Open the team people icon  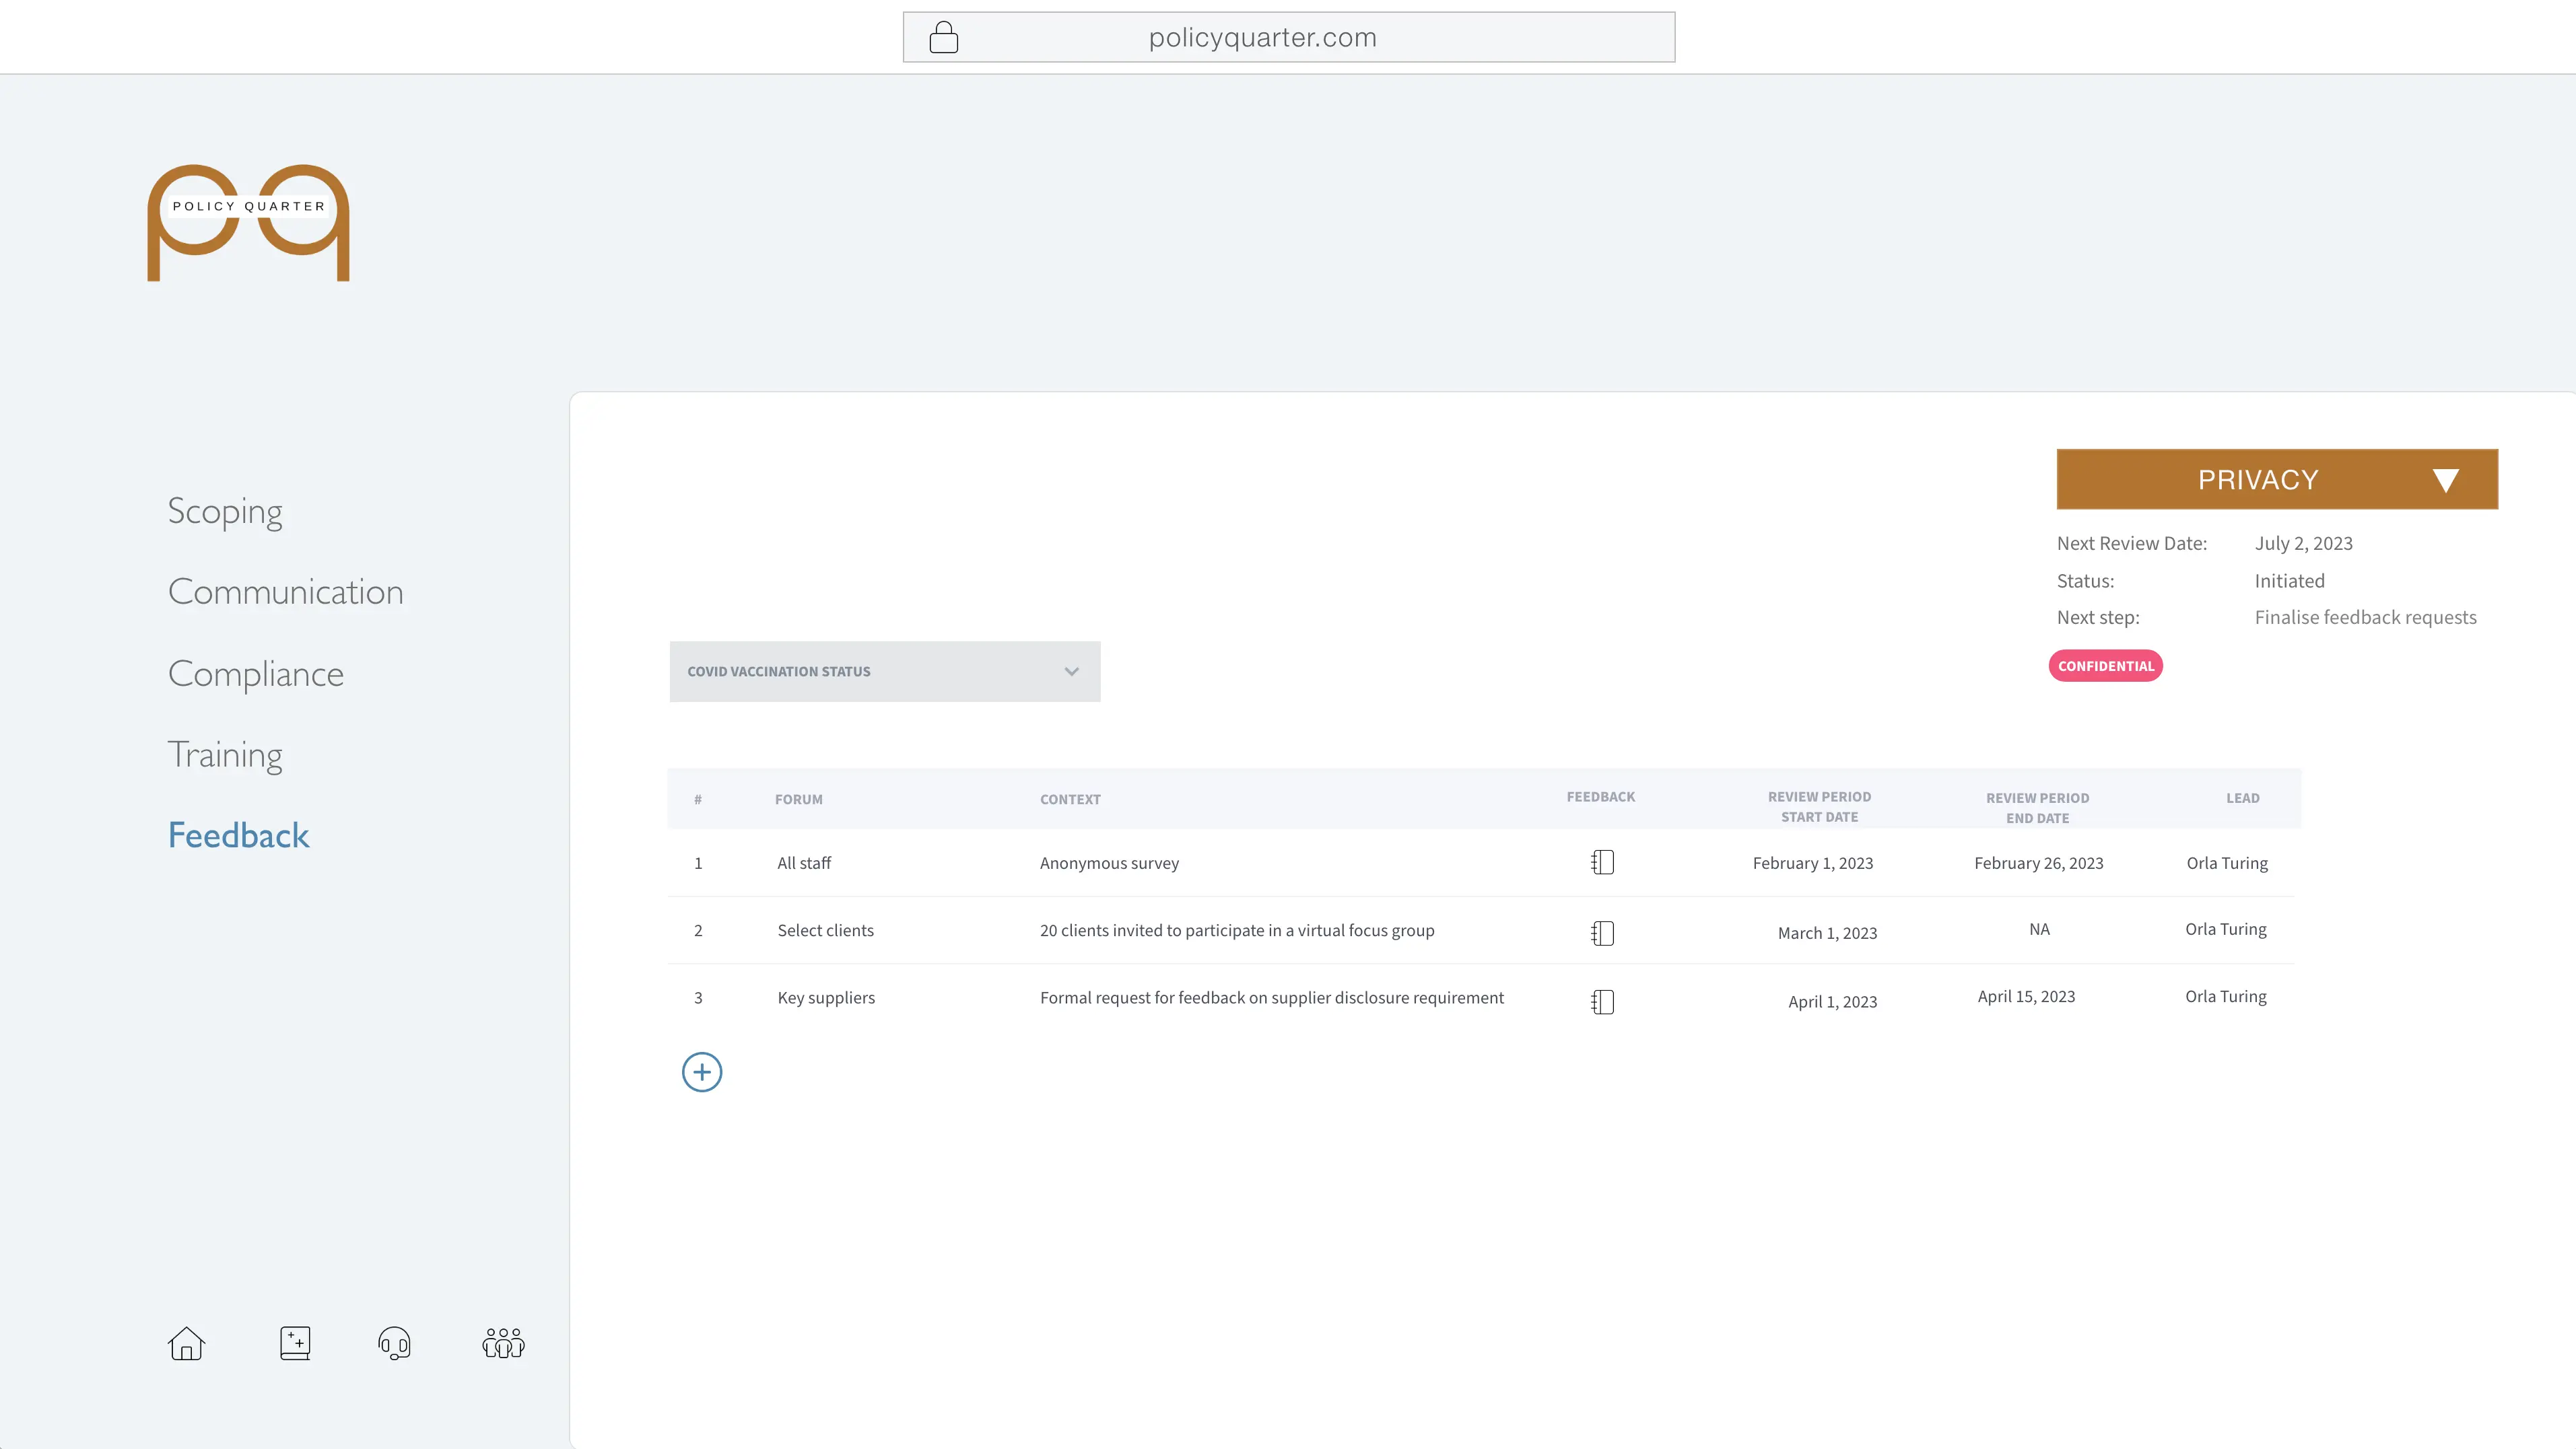(x=503, y=1343)
